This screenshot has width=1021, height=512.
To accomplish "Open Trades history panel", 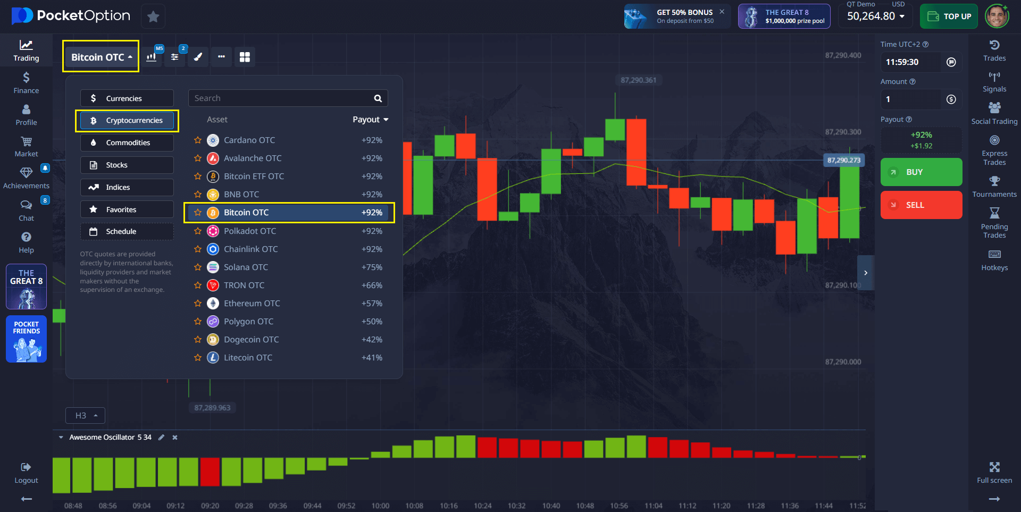I will [994, 50].
